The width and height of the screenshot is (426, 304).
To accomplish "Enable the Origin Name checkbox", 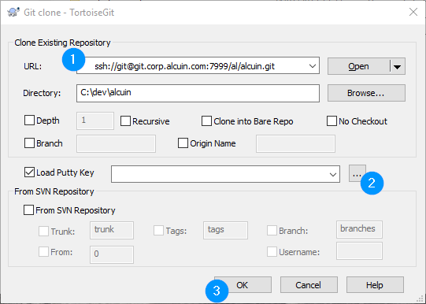I will (183, 143).
